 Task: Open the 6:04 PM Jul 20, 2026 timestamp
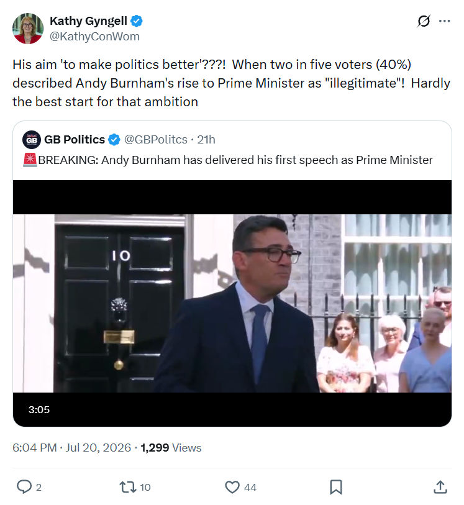(x=72, y=448)
